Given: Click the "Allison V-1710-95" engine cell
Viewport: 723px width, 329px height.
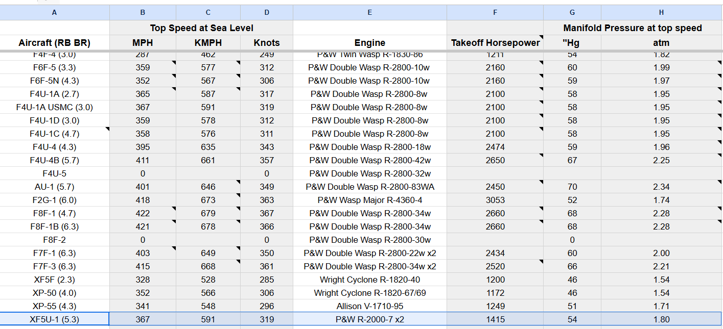Looking at the screenshot, I should click(369, 306).
